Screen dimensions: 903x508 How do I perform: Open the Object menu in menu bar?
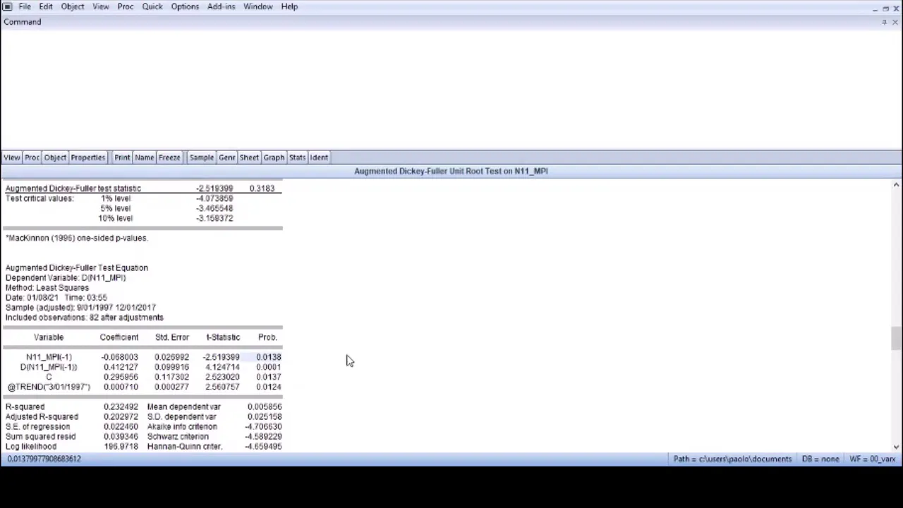[72, 6]
